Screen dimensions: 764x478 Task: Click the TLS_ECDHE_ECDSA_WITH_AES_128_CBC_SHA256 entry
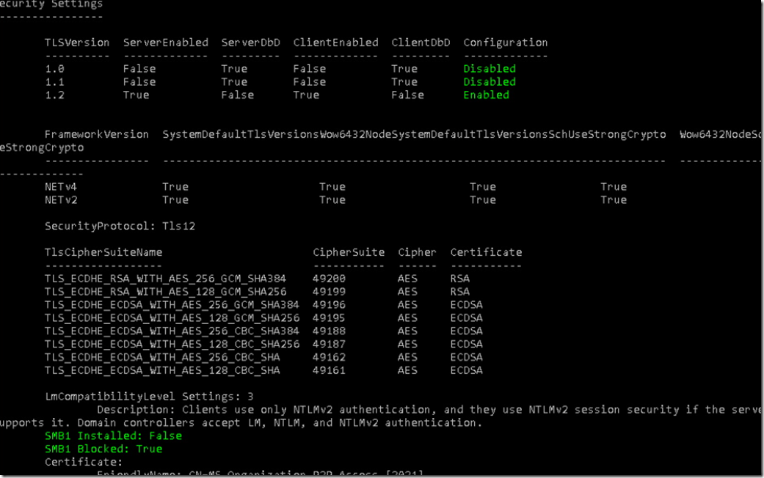[172, 344]
